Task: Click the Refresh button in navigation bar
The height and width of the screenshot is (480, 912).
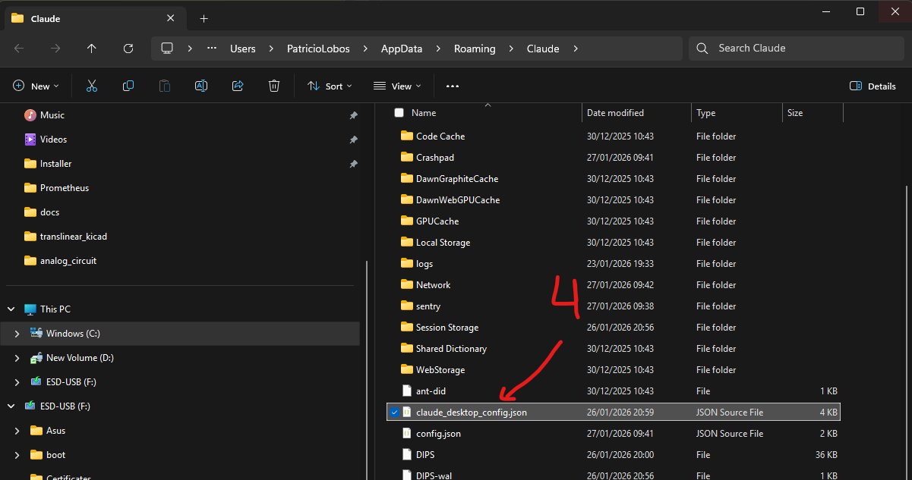Action: [128, 49]
